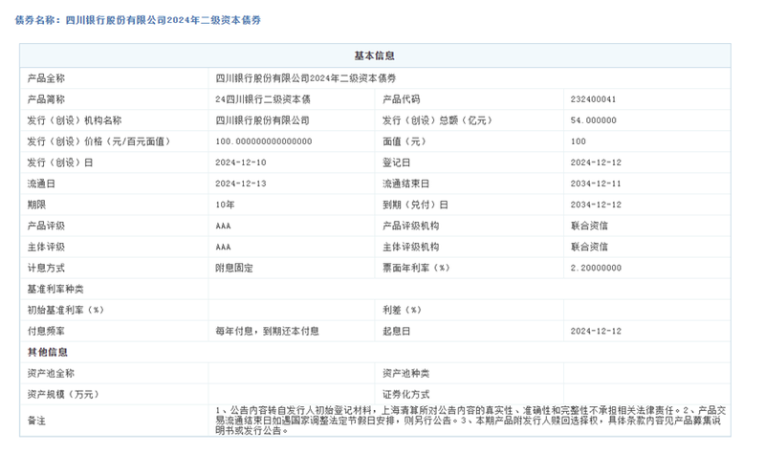Click 联合资信 in the 主体评级机构 row
The height and width of the screenshot is (454, 765).
[589, 247]
